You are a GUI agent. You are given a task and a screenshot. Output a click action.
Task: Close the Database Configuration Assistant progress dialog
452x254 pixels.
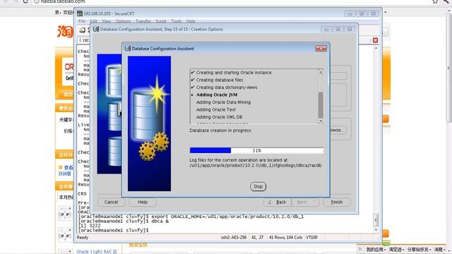coord(321,49)
